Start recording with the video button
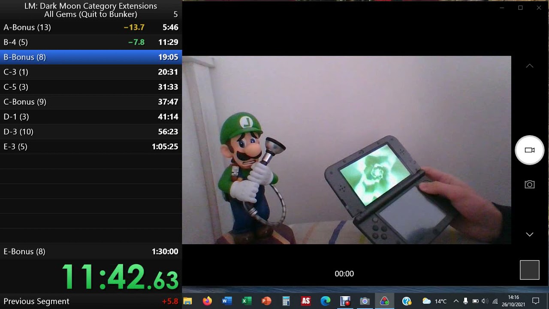The width and height of the screenshot is (549, 309). [530, 150]
